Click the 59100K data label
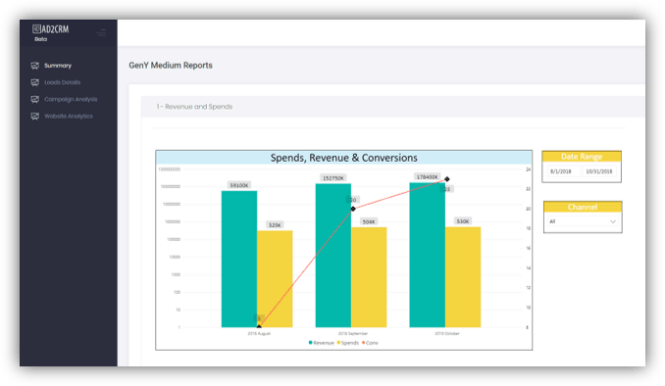665x386 pixels. [x=239, y=185]
